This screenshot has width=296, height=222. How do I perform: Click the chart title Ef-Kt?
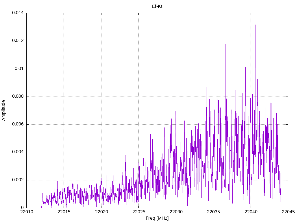tap(157, 6)
